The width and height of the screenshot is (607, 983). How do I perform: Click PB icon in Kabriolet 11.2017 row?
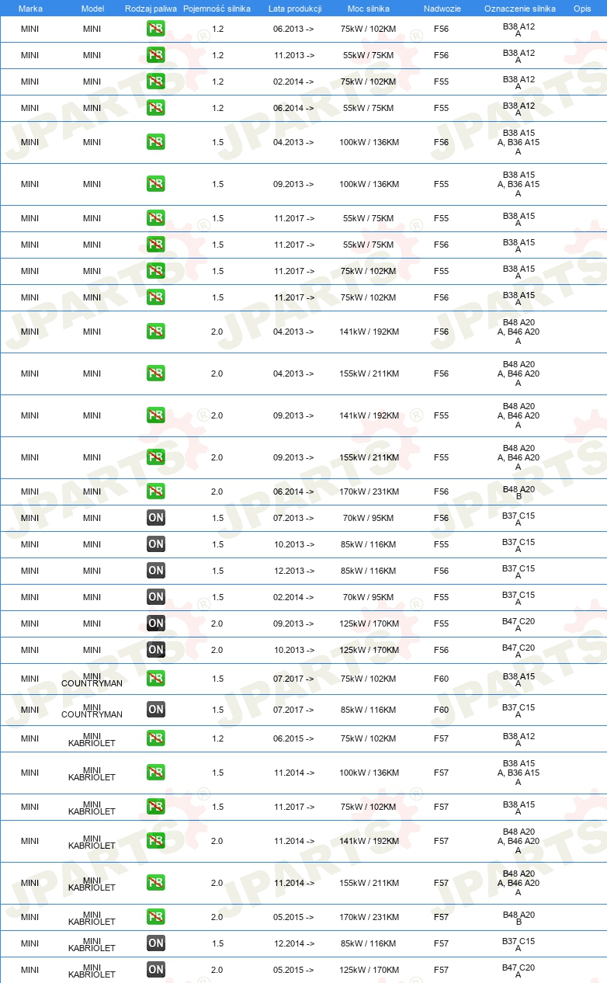156,807
